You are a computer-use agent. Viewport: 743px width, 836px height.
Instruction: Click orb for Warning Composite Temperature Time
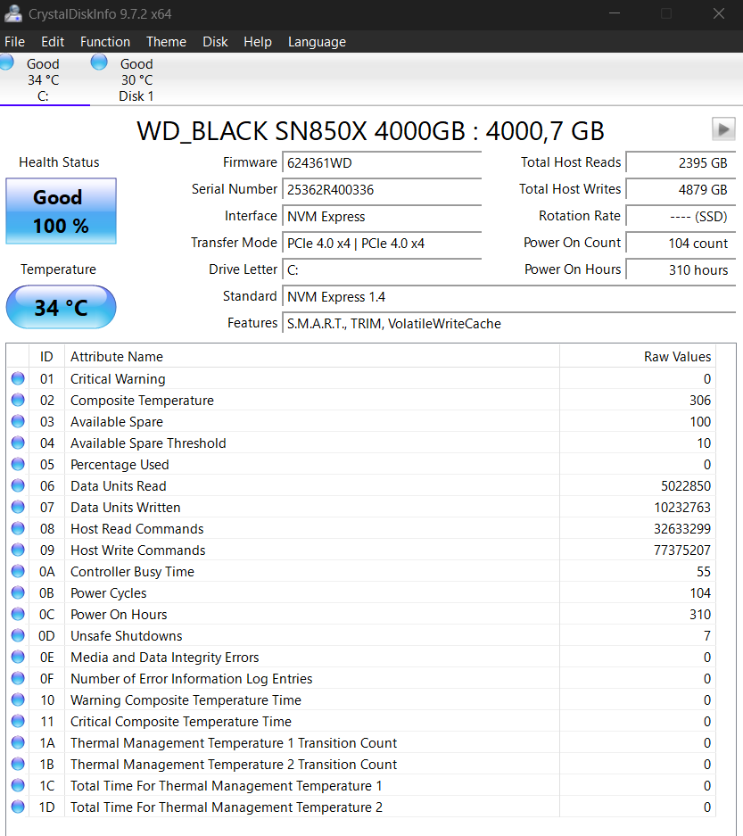coord(18,699)
